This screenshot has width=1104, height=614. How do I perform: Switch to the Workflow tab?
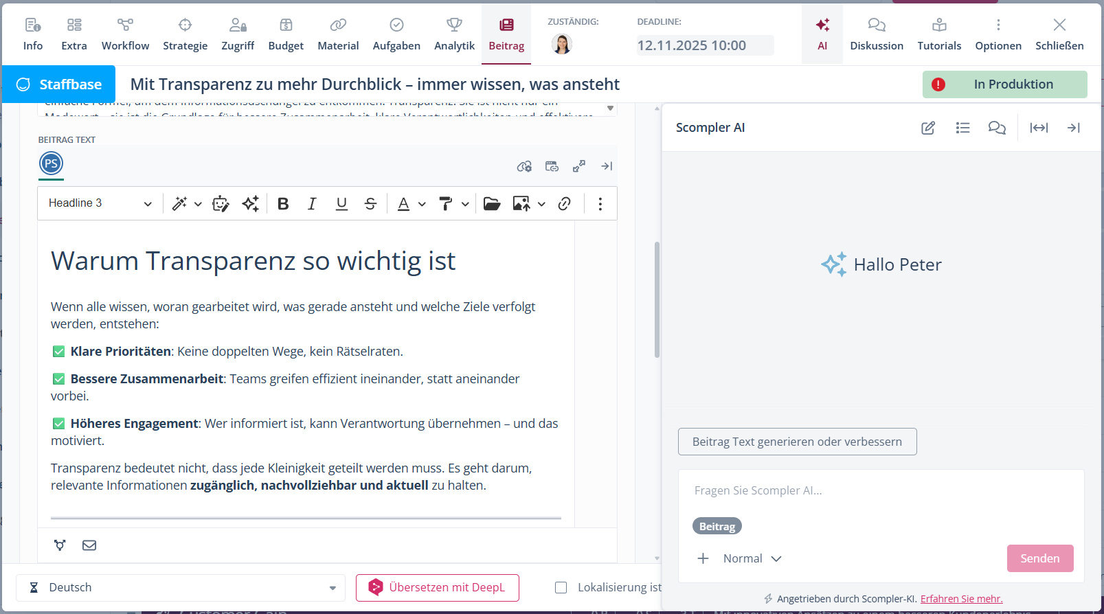(125, 34)
